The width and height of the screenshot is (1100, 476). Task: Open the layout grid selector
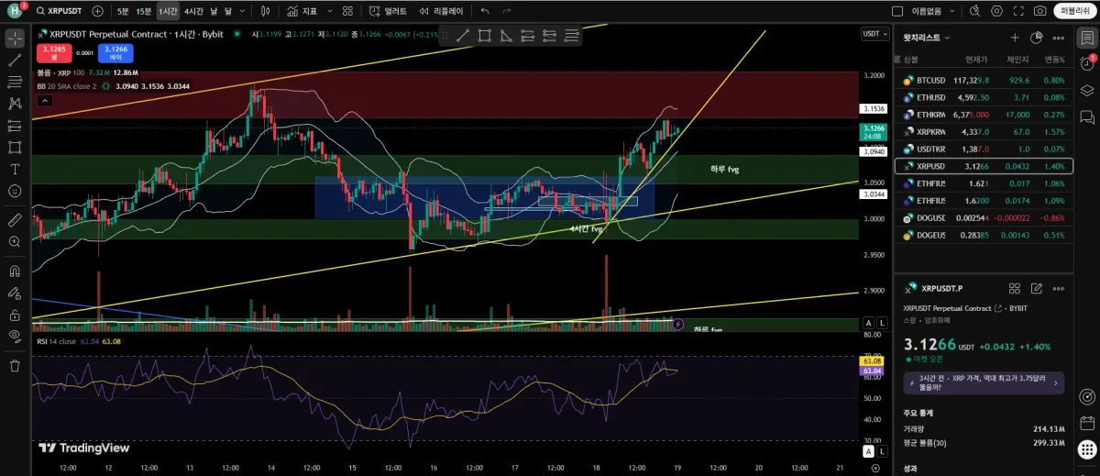pos(348,11)
